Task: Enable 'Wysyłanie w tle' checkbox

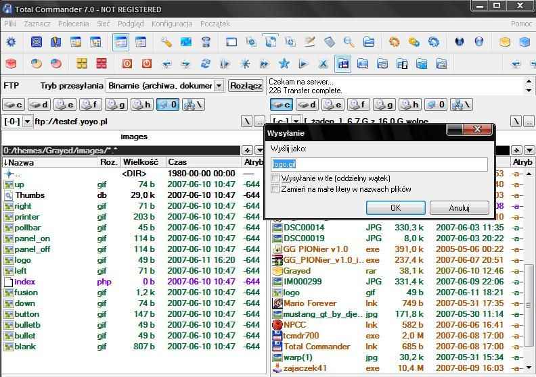Action: point(275,178)
